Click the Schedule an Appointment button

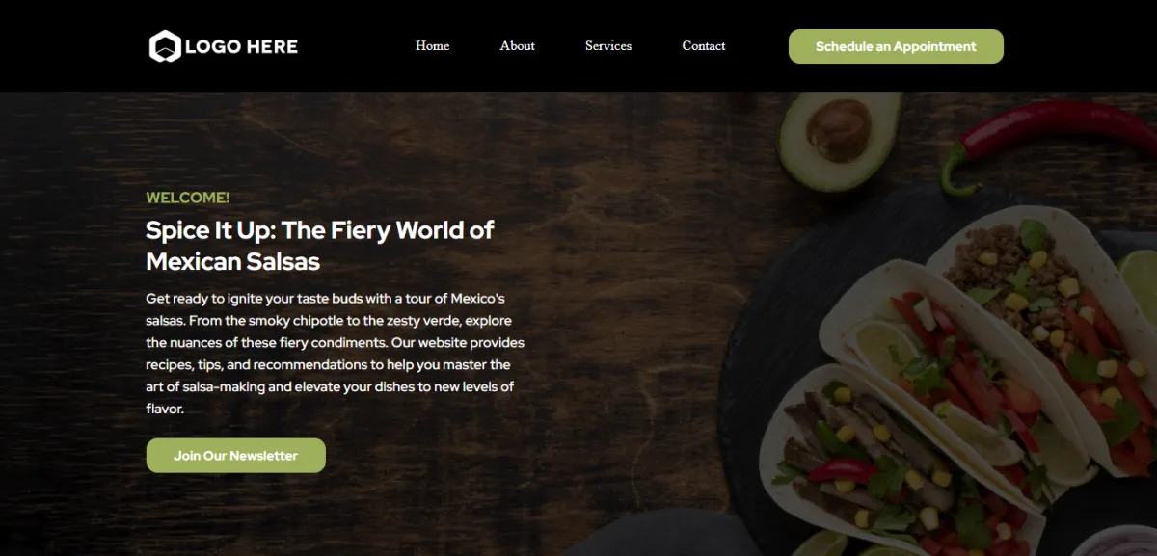click(896, 46)
